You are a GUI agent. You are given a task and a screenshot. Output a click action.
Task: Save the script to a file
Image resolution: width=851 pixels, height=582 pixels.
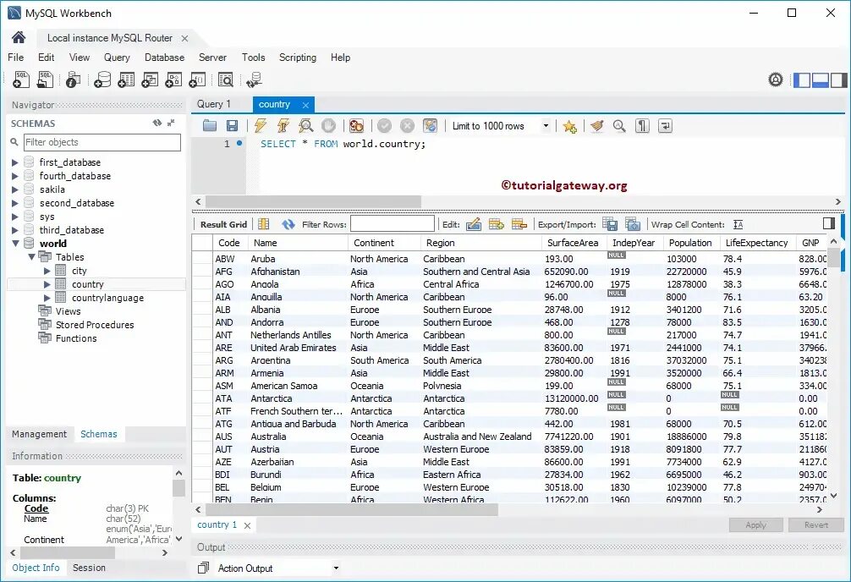[x=233, y=126]
